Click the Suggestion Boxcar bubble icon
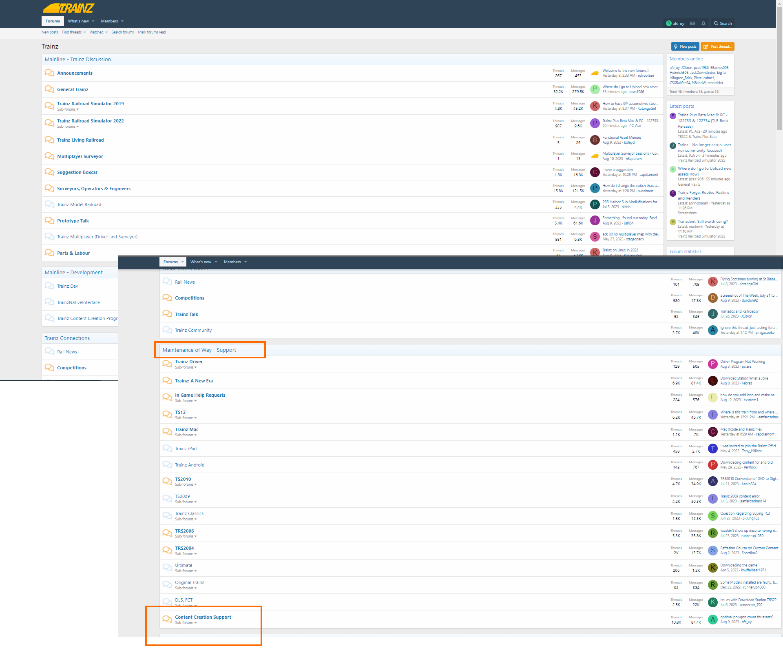Screen dimensions: 783x653 click(x=49, y=172)
